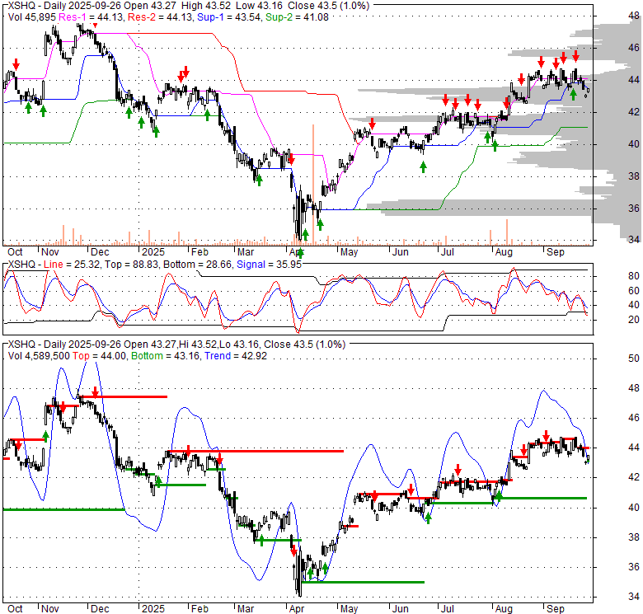The image size is (643, 614).
Task: Click the blue 'Signal = 35.95' oscillator label
Action: click(269, 265)
